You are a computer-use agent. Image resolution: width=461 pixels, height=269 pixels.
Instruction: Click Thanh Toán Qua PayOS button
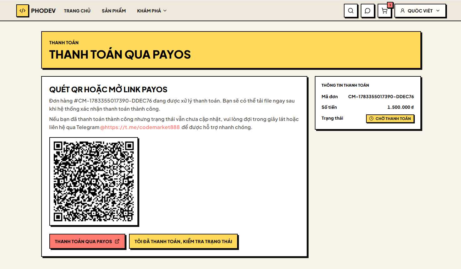point(87,241)
